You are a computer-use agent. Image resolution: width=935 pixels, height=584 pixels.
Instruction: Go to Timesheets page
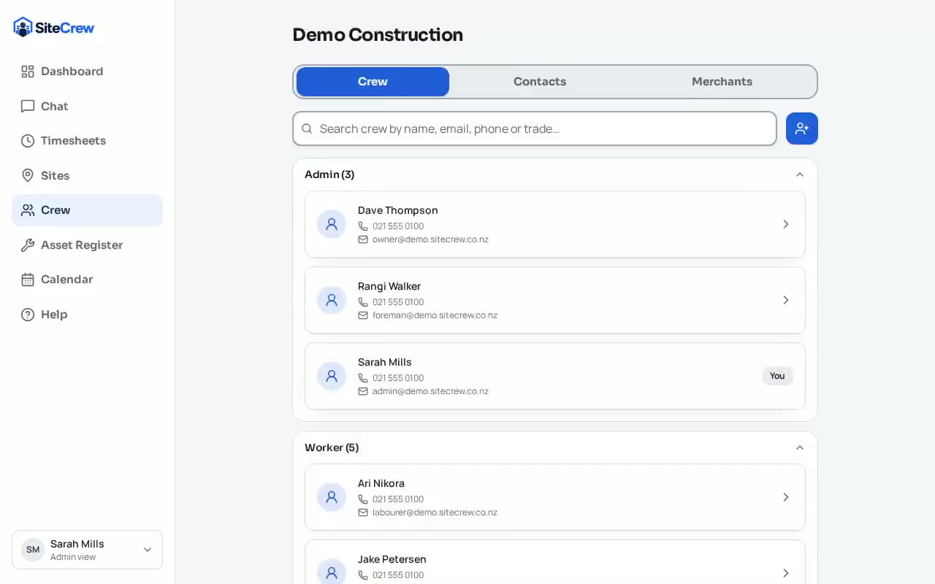coord(87,141)
